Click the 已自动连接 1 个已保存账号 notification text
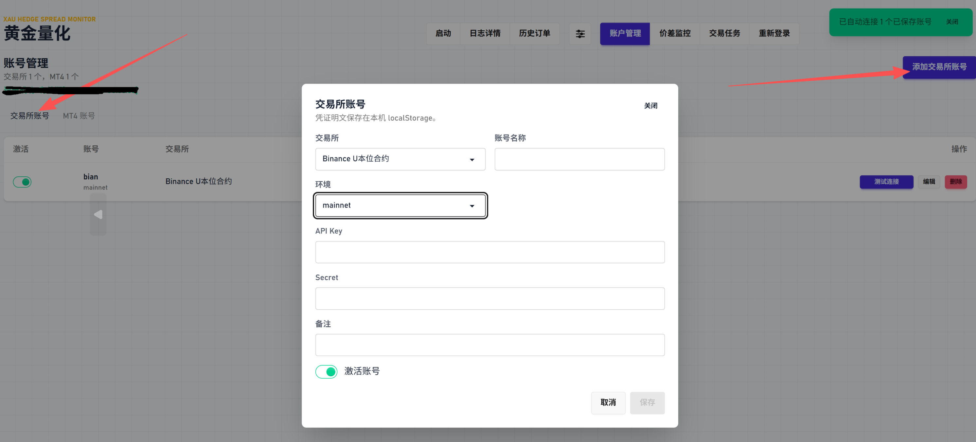Image resolution: width=976 pixels, height=442 pixels. coord(885,22)
